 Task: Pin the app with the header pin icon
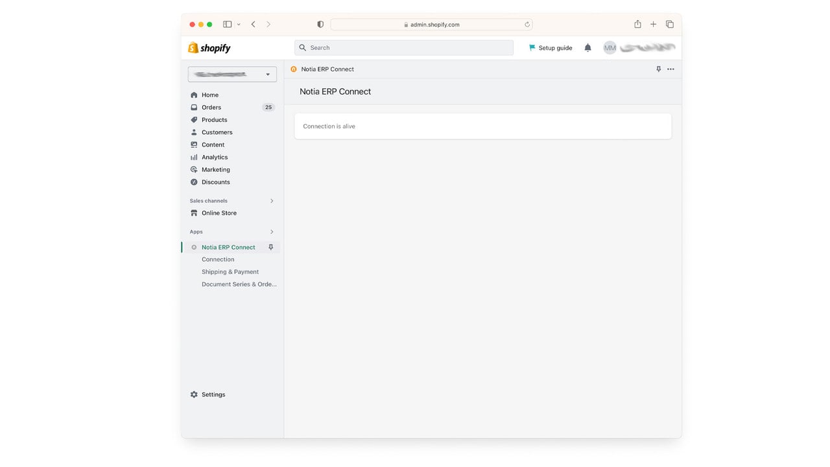[x=658, y=69]
